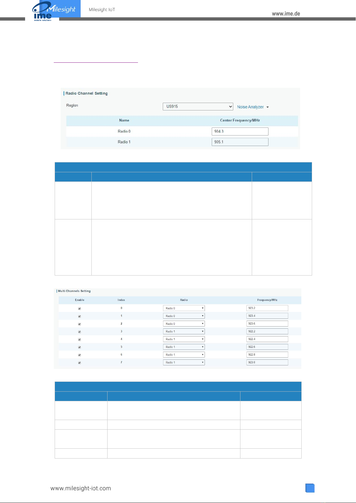Toggle the Enable checkbox for index 4
Viewport: 356px width, 503px height.
79,339
